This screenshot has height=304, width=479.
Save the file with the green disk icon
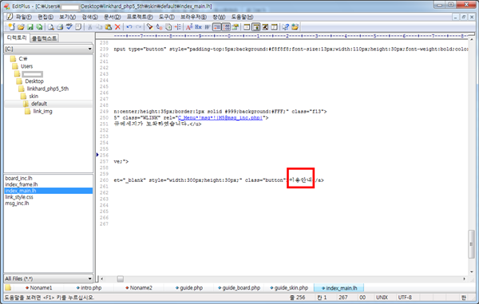(x=30, y=27)
